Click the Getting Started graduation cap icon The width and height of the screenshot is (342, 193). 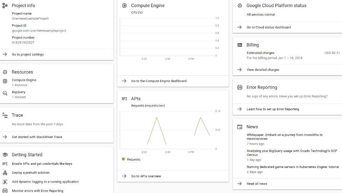[x=5, y=154]
